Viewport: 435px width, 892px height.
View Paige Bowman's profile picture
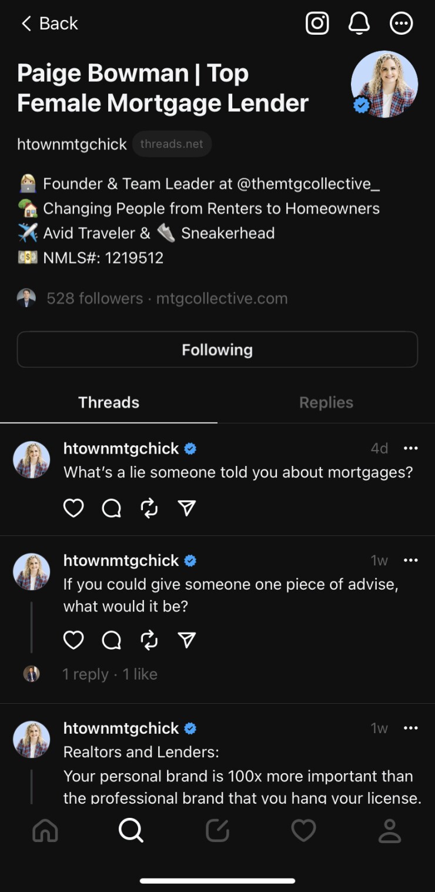[384, 85]
